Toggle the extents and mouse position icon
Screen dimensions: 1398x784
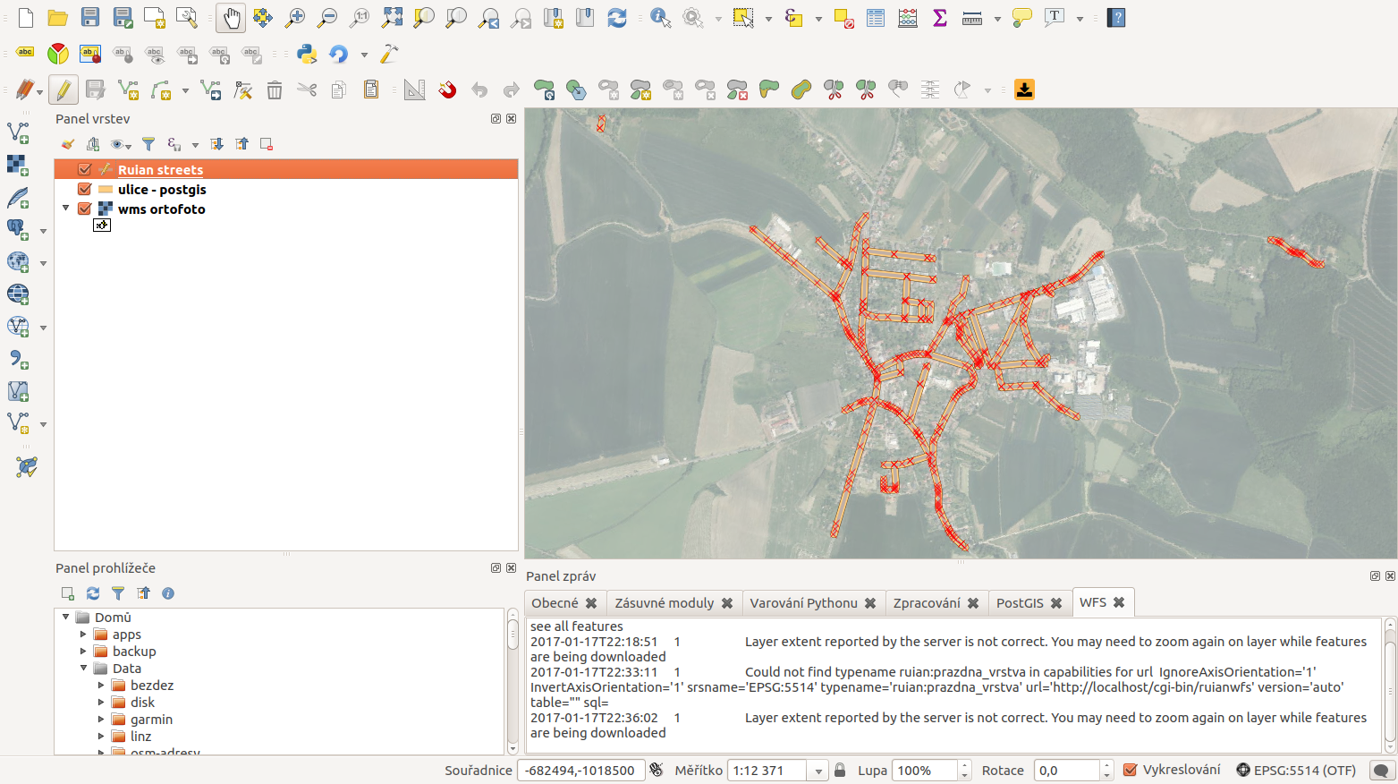[657, 770]
